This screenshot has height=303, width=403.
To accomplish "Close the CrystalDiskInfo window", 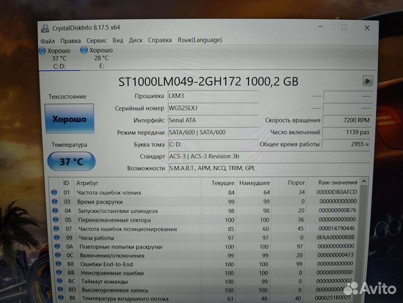I will (367, 27).
